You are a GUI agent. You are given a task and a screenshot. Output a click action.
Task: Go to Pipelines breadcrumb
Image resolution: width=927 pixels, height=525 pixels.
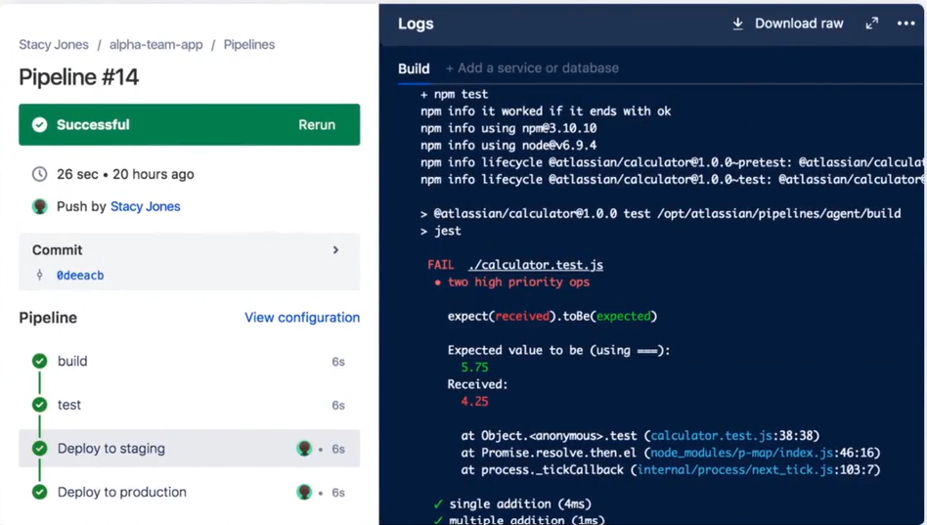[249, 44]
